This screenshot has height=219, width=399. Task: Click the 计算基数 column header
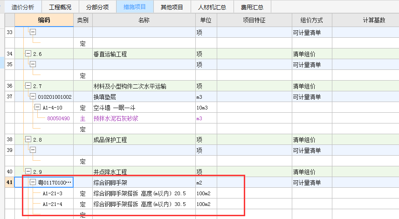click(x=374, y=20)
